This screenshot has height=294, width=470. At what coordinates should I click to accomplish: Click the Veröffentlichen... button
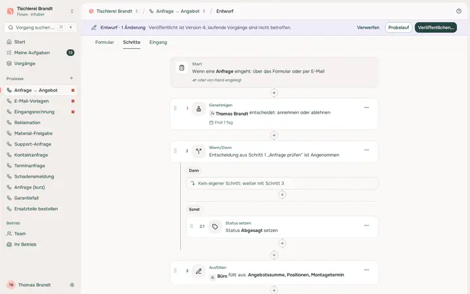tap(435, 27)
